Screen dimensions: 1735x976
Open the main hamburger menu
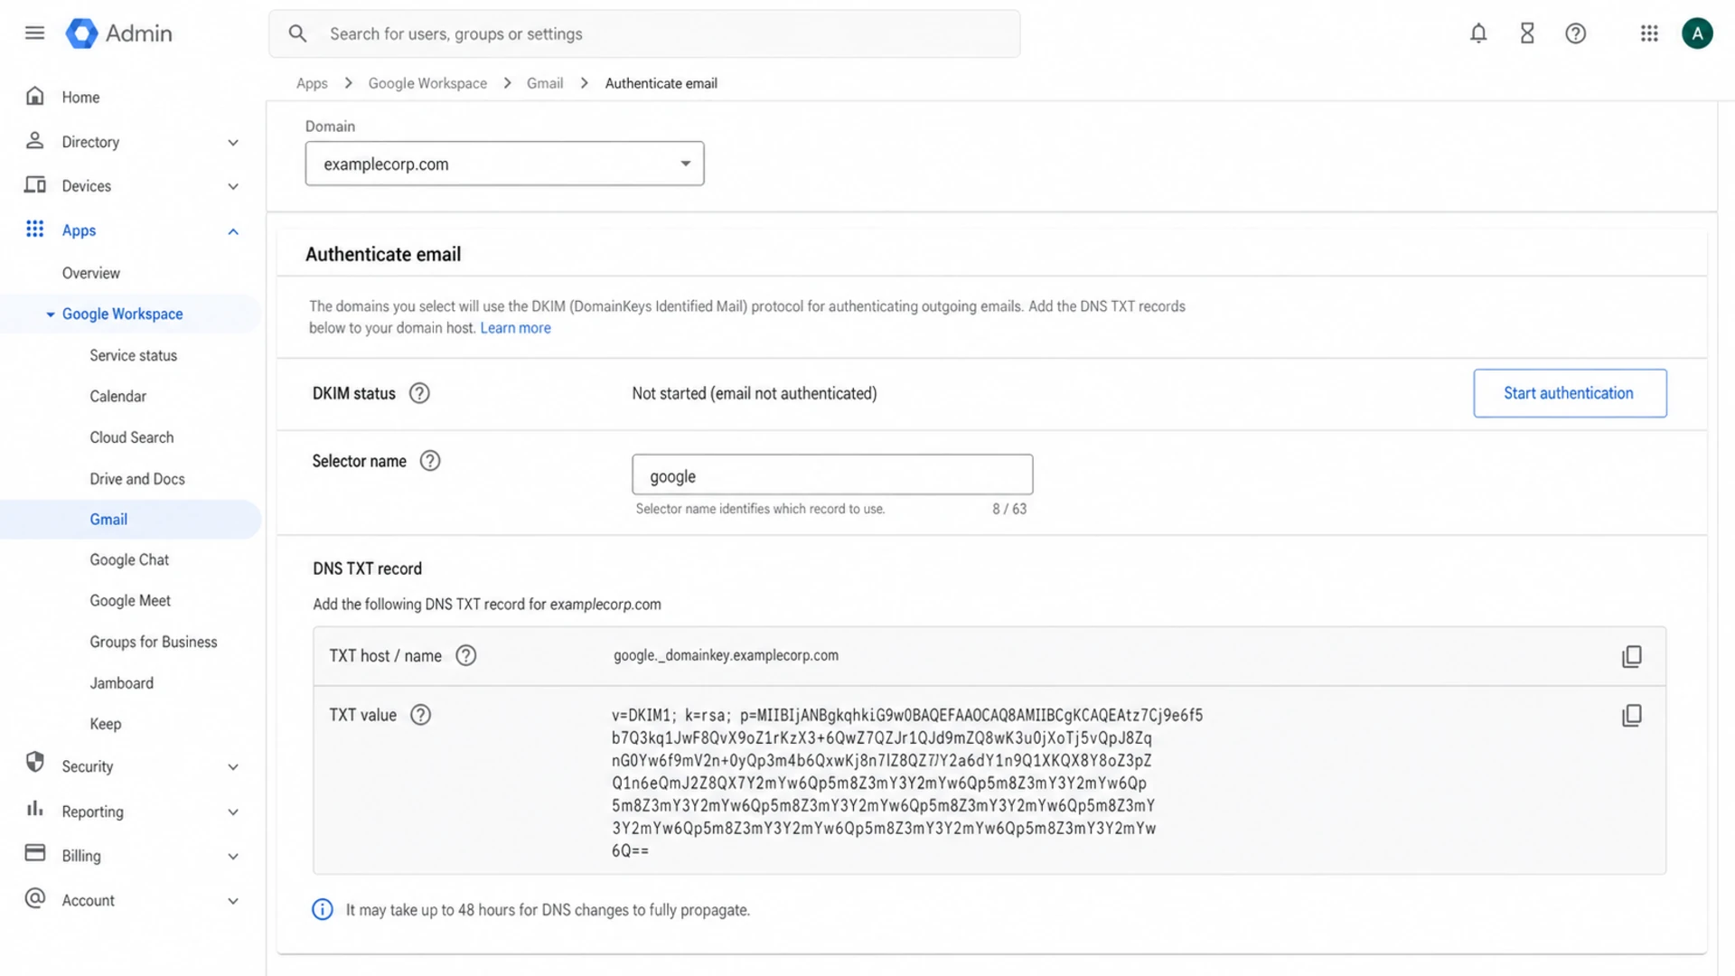tap(34, 33)
